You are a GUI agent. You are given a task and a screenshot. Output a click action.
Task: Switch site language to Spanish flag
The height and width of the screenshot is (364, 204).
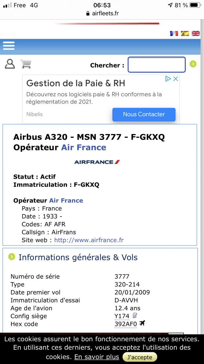[185, 33]
